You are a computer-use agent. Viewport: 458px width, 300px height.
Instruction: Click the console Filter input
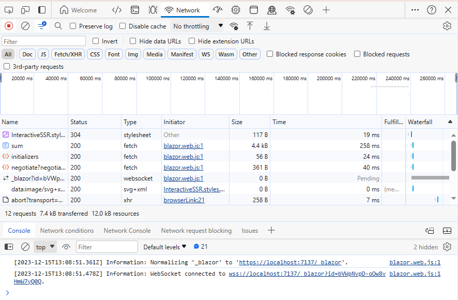(107, 247)
